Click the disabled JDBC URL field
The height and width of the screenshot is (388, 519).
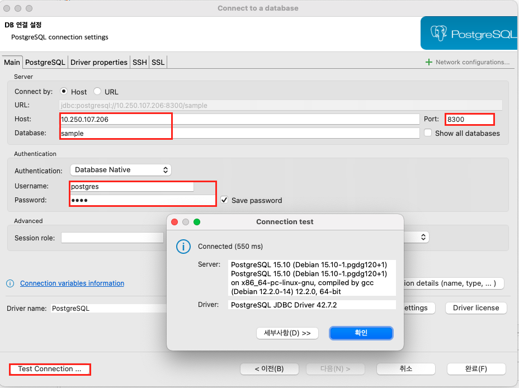click(281, 105)
